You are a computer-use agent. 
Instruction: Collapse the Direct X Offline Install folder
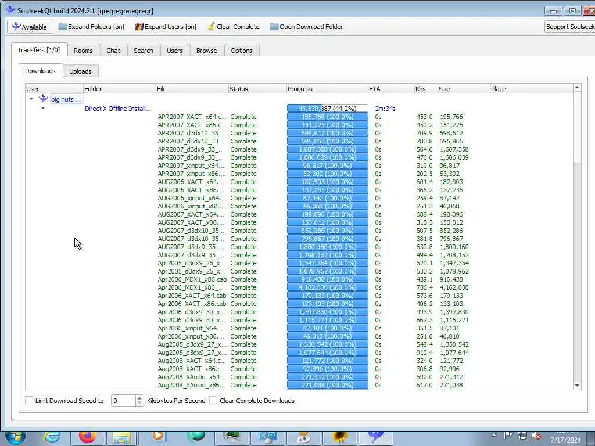coord(43,108)
